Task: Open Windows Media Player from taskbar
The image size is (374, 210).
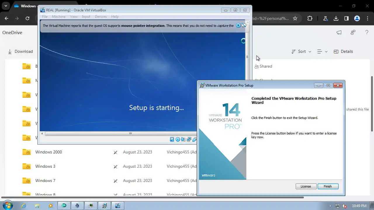Action: pyautogui.click(x=51, y=206)
